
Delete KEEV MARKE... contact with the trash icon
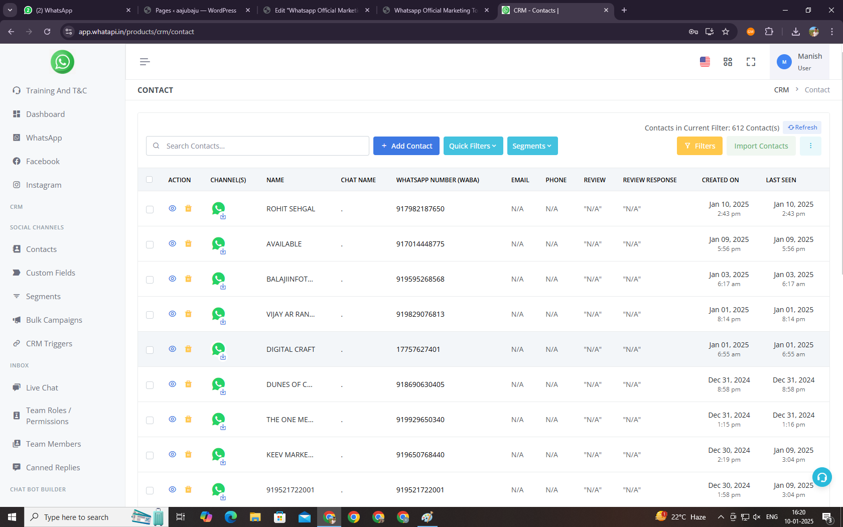(x=188, y=454)
